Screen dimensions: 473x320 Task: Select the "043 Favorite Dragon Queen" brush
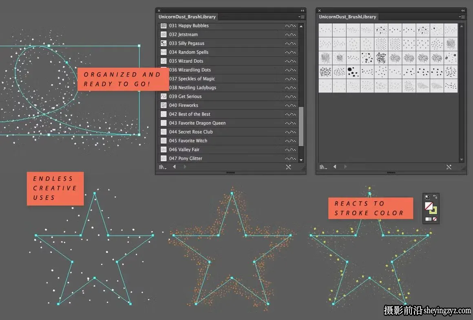pos(228,123)
